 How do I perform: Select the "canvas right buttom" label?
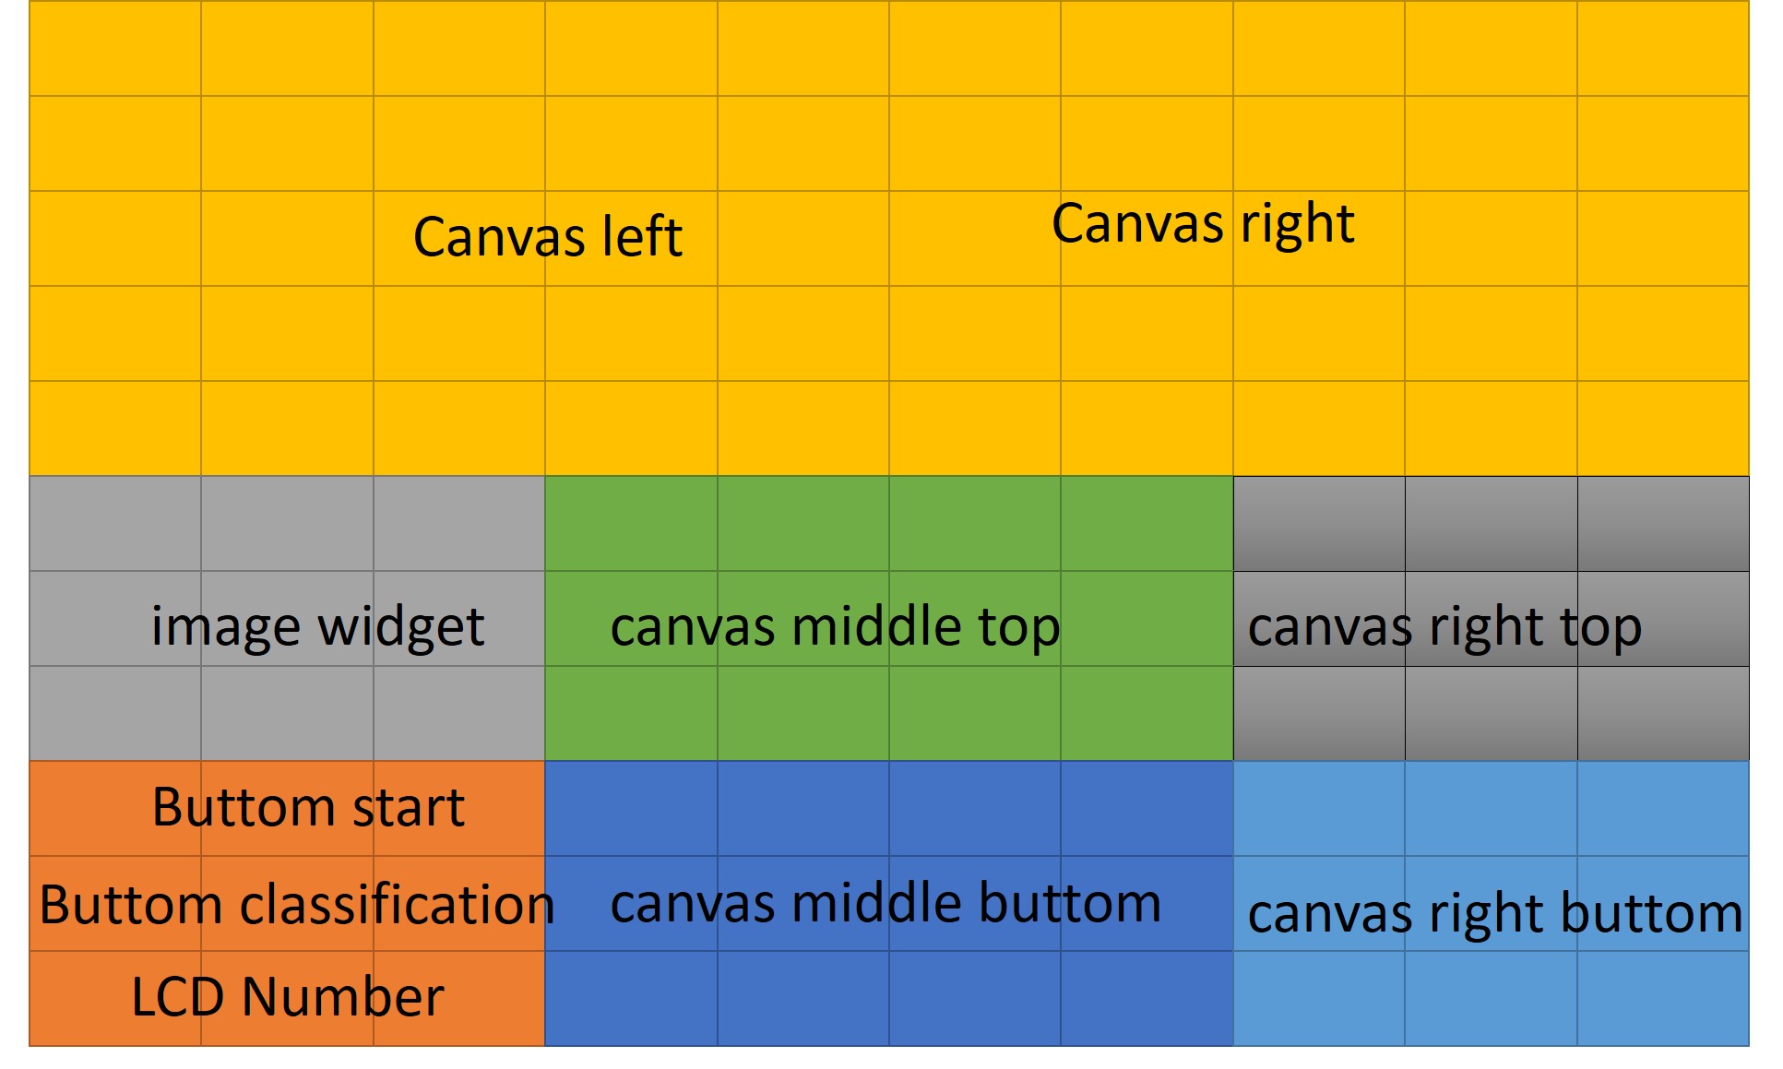[x=1494, y=913]
